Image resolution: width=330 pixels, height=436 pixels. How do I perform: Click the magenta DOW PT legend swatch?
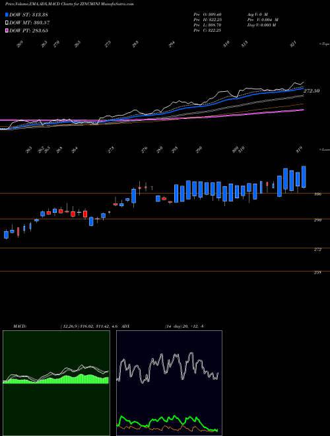tap(7, 30)
